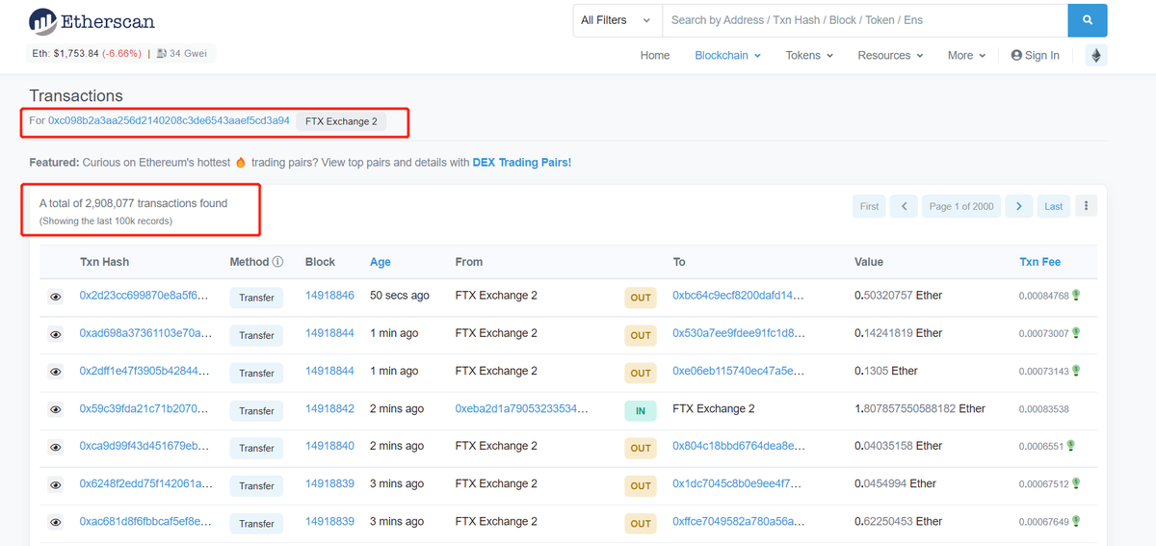Open the All Filters dropdown
1156x546 pixels.
pyautogui.click(x=617, y=20)
